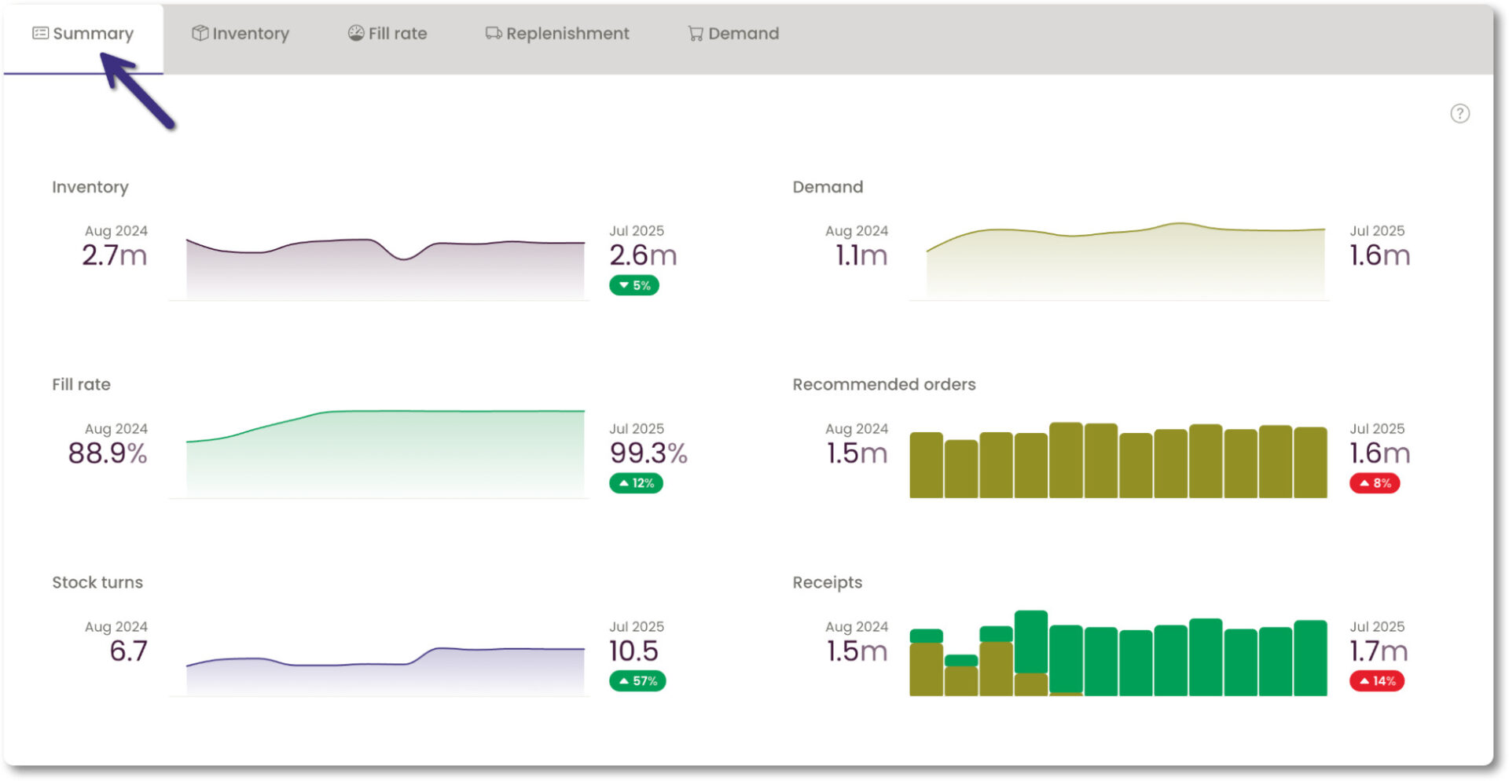1509x781 pixels.
Task: Click the 1.7m Receipts value
Action: click(1379, 651)
